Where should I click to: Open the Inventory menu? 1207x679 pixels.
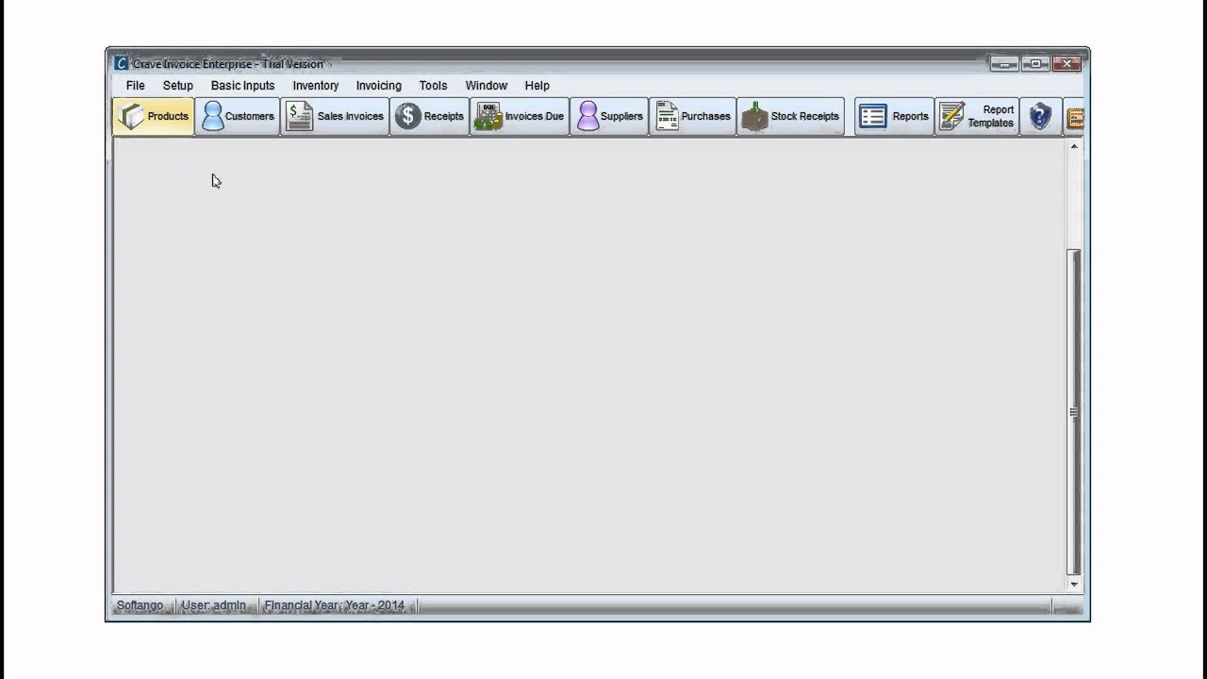tap(316, 85)
